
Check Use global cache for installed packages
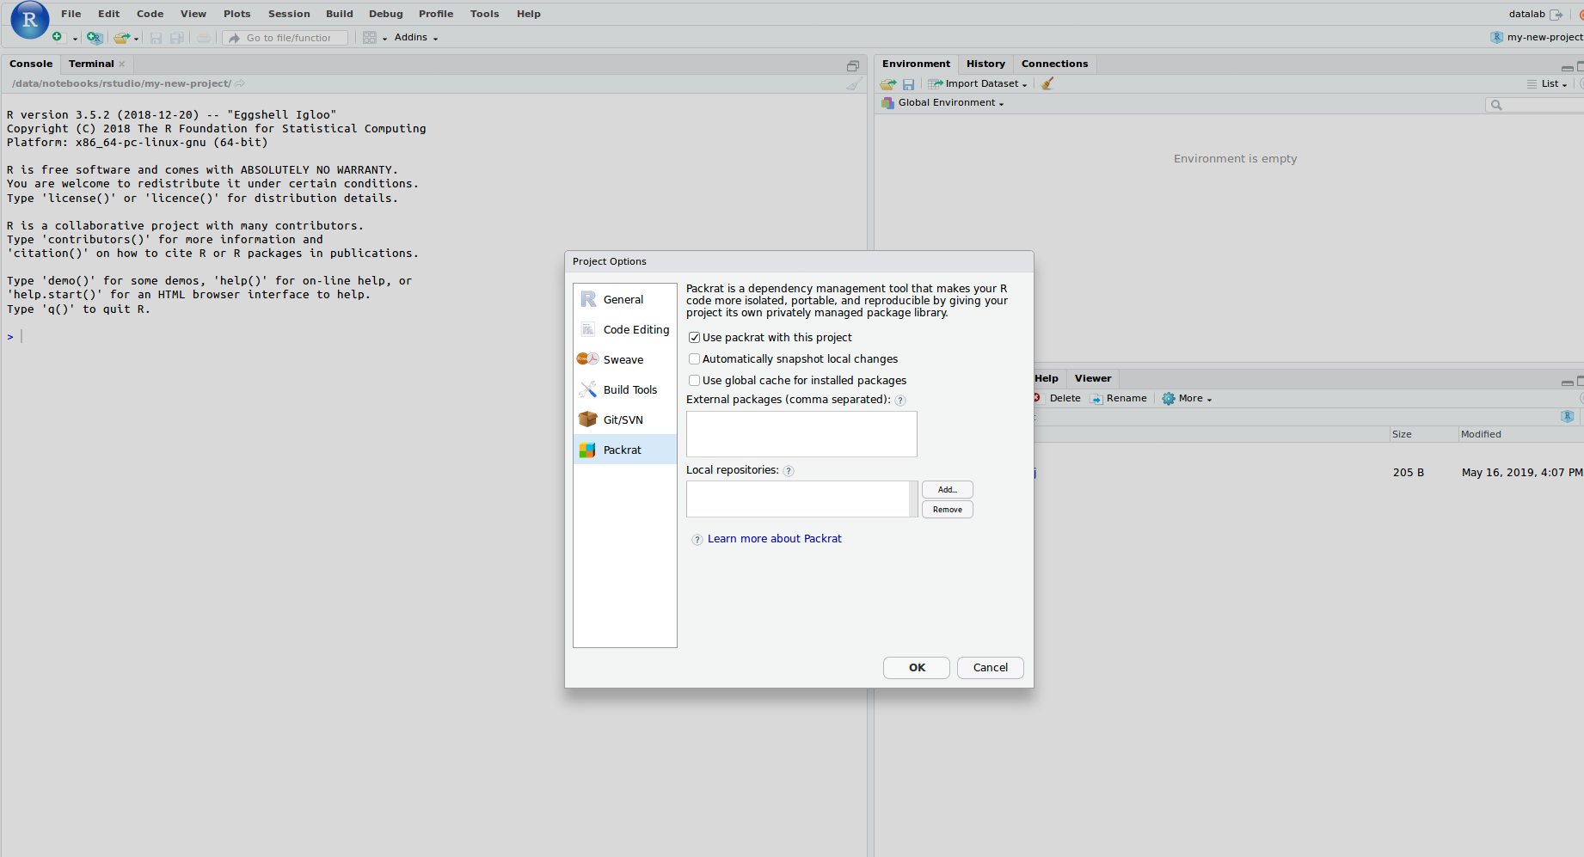coord(694,381)
